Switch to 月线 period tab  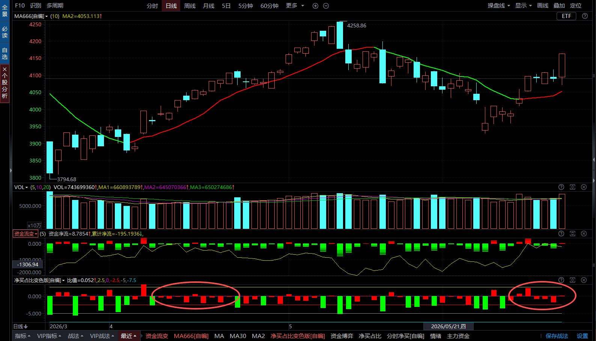click(x=209, y=6)
